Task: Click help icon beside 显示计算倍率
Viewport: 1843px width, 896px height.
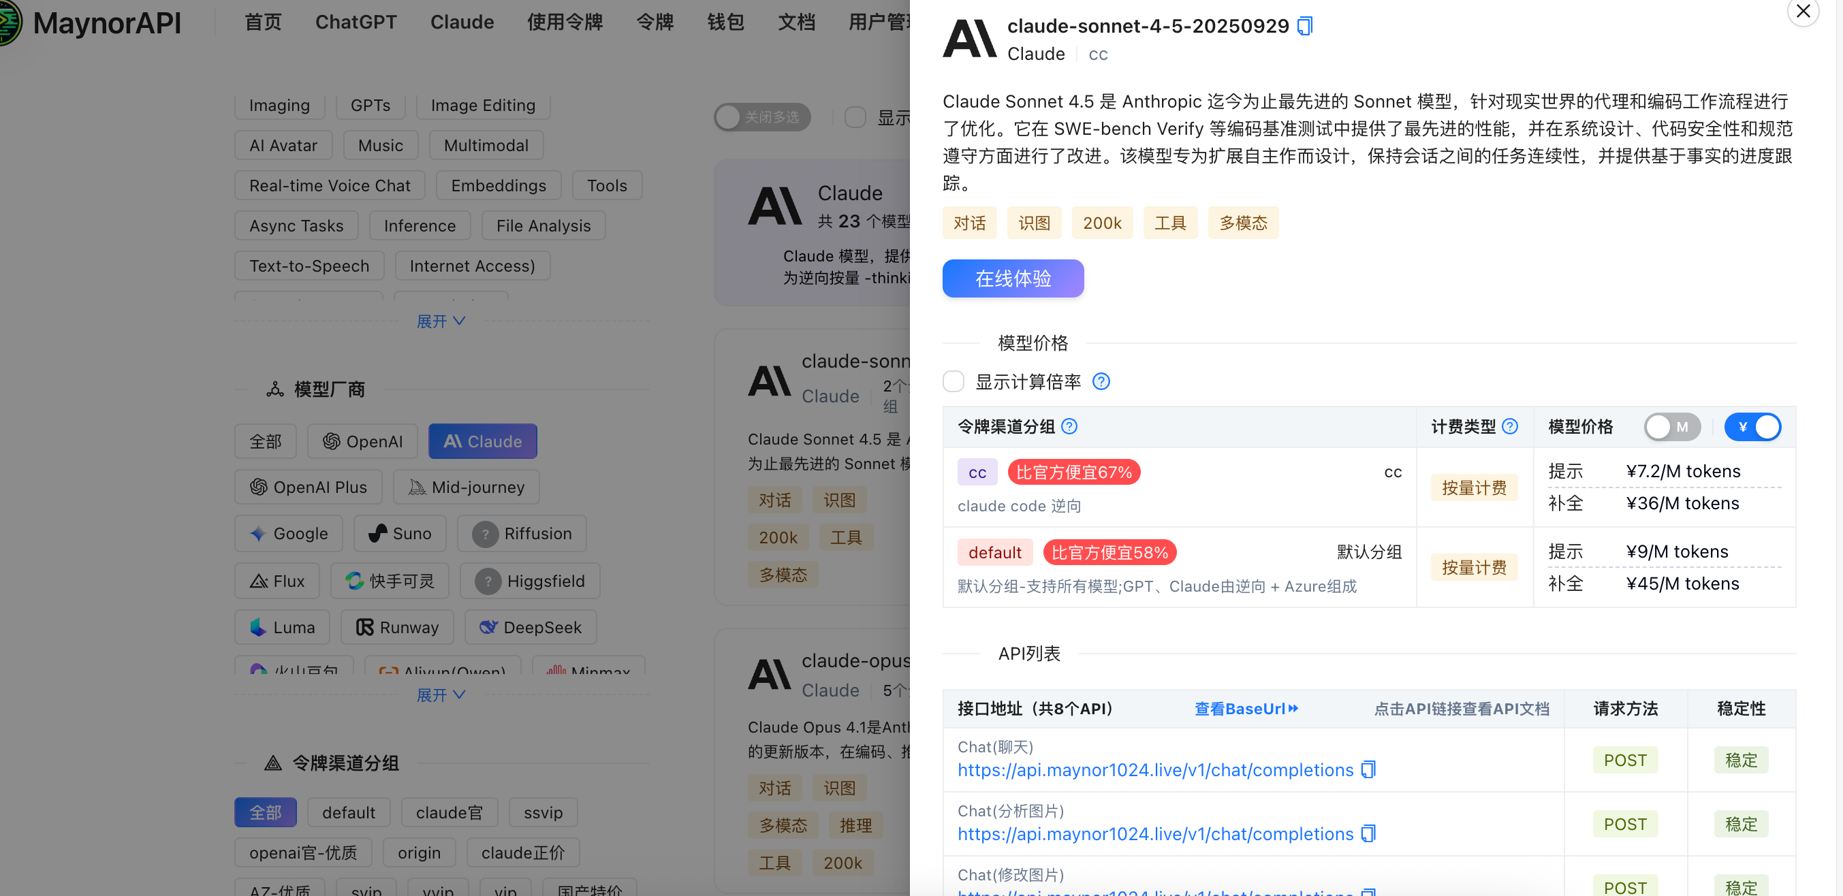Action: pyautogui.click(x=1101, y=382)
